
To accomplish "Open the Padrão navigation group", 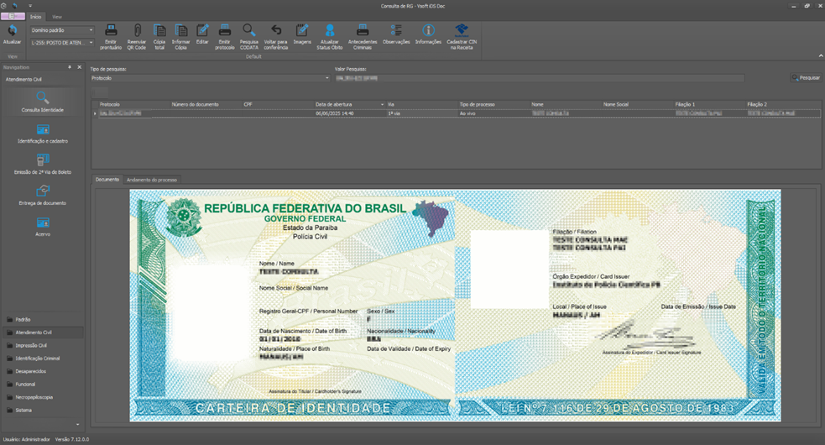I will [x=43, y=320].
